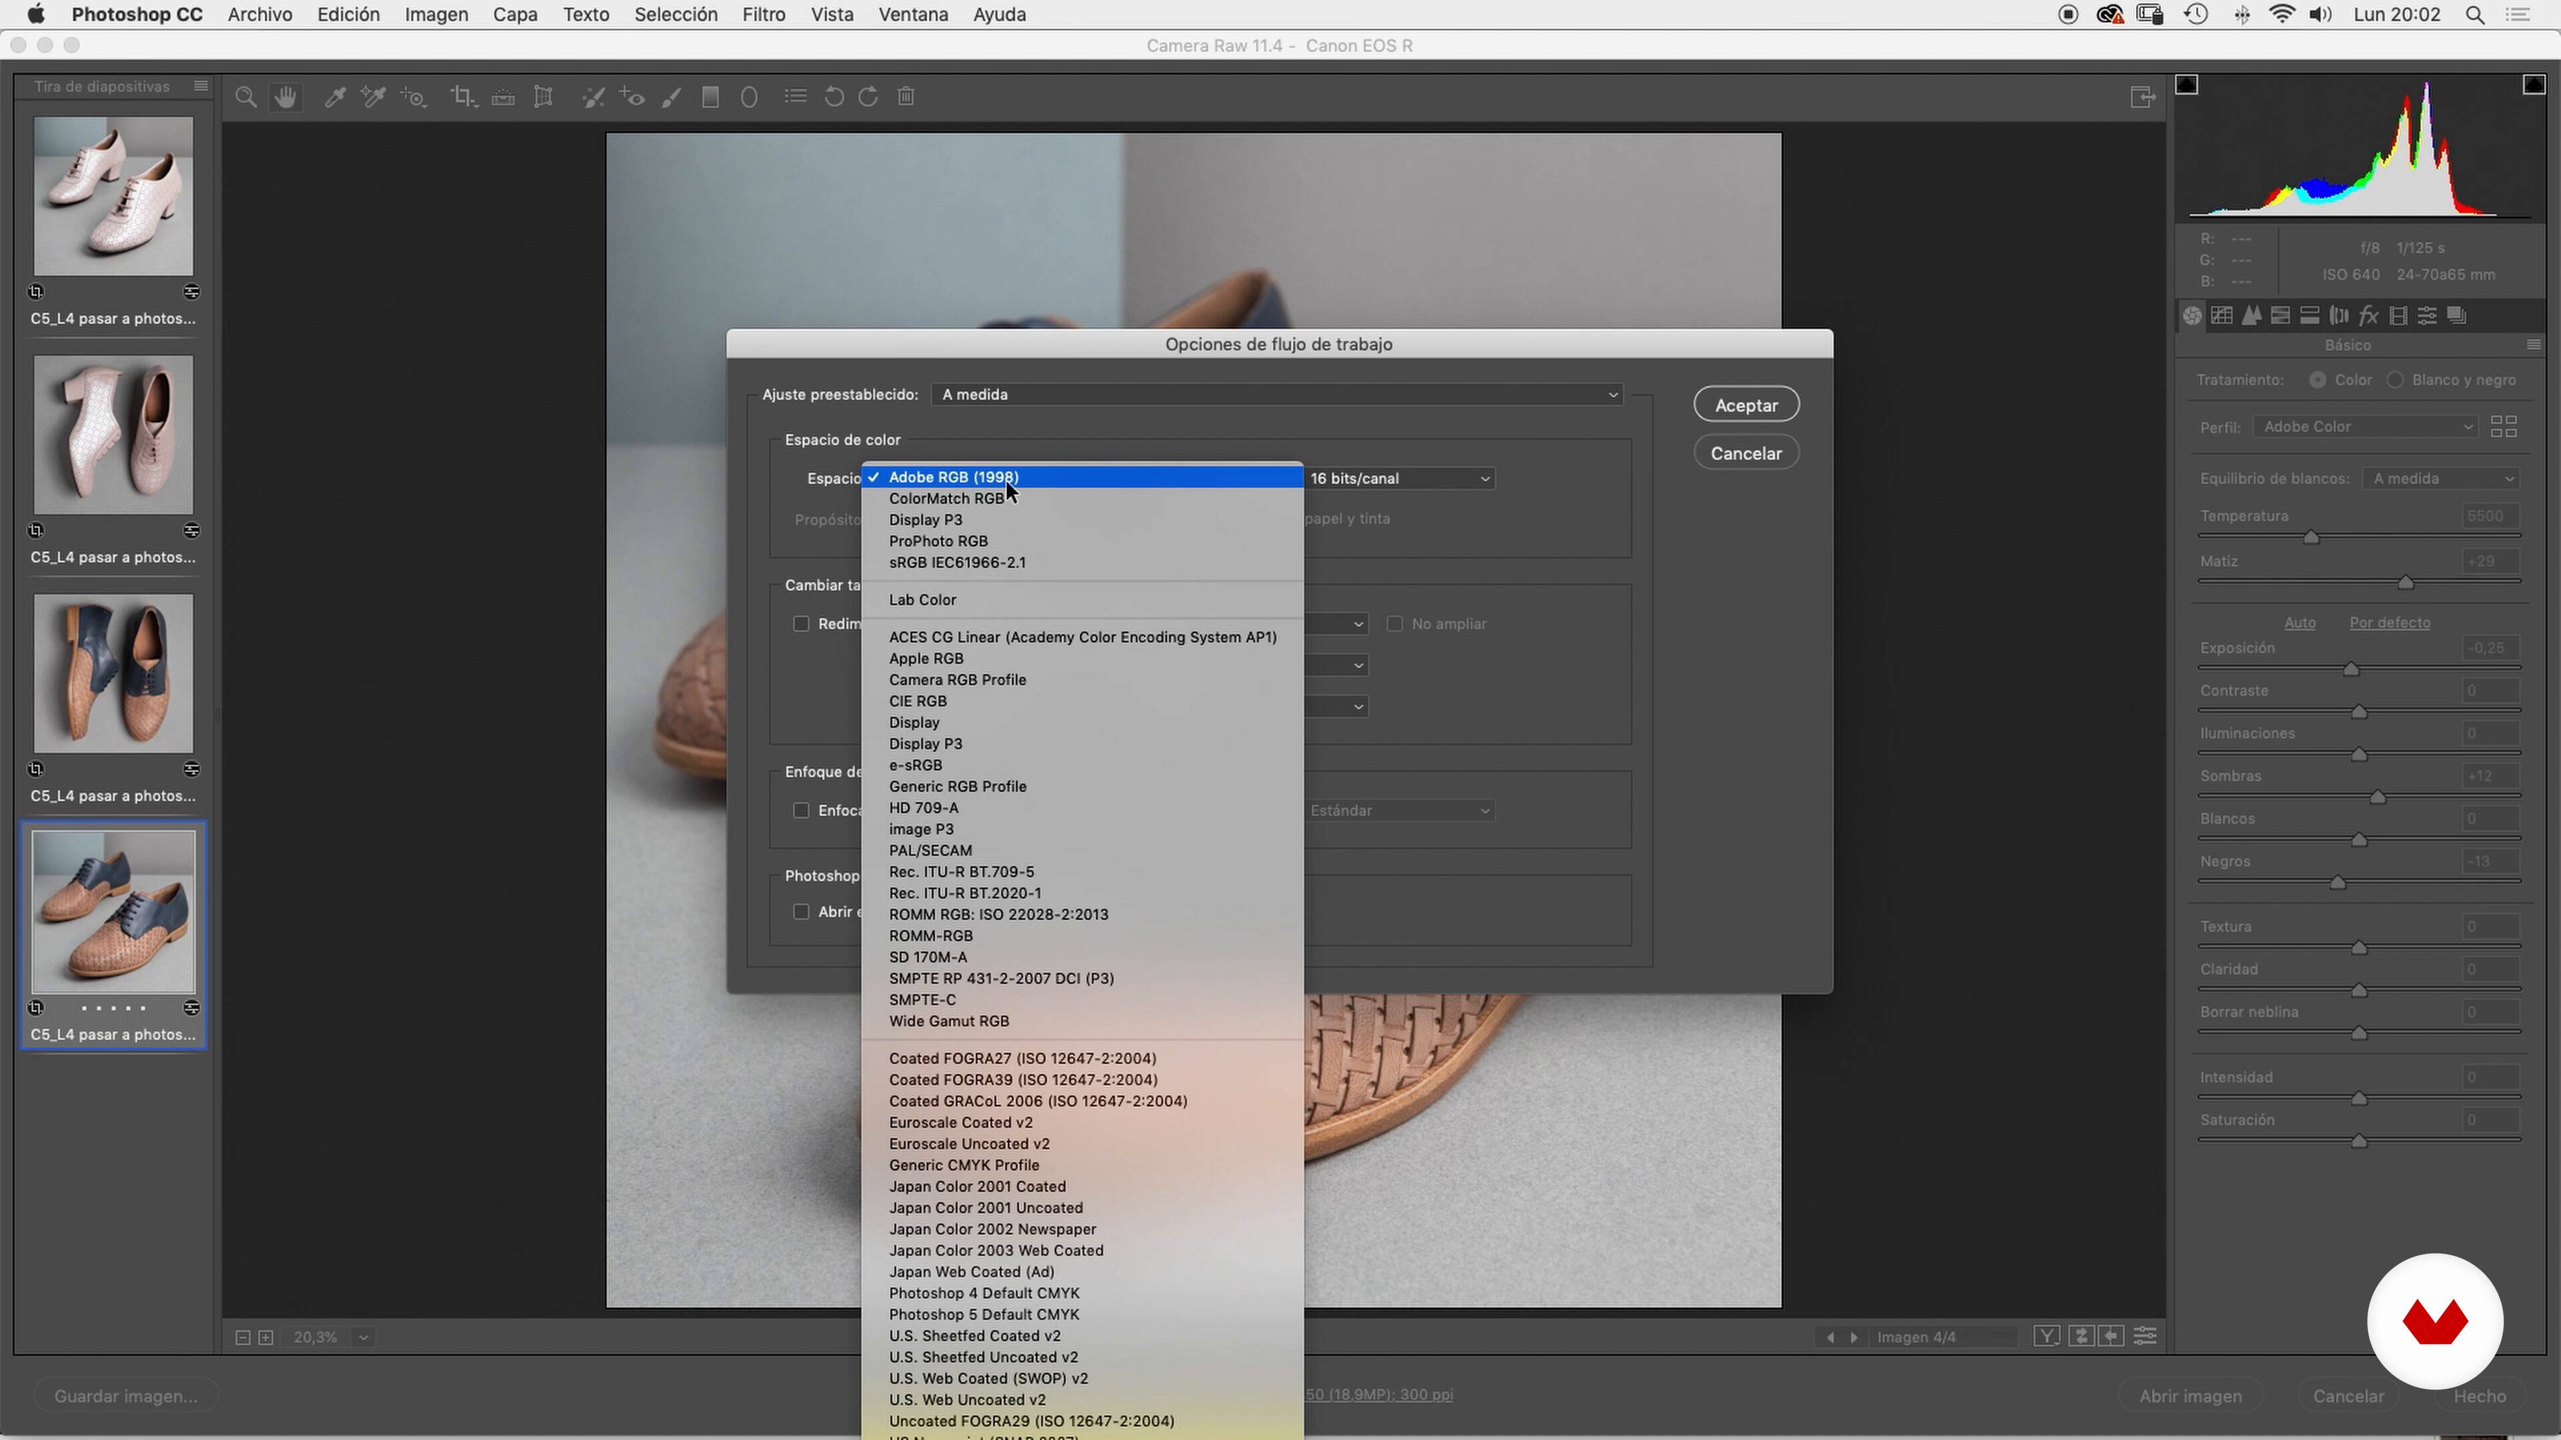Check the No ampliar checkbox
Image resolution: width=2561 pixels, height=1440 pixels.
pyautogui.click(x=1395, y=624)
